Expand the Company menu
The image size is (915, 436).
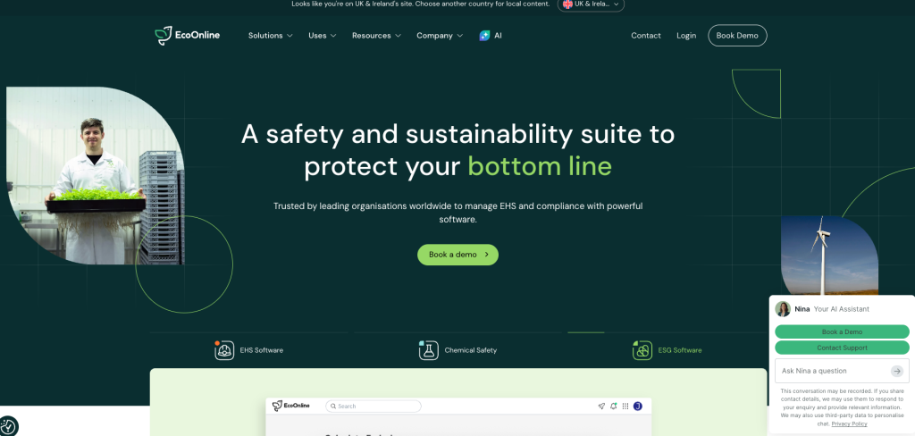point(440,36)
